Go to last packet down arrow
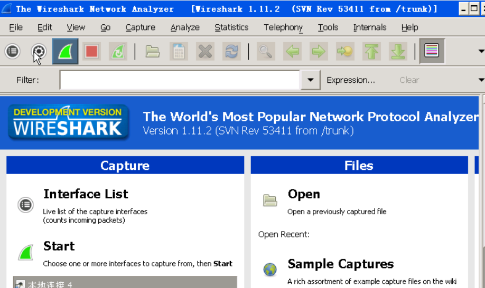 (398, 51)
